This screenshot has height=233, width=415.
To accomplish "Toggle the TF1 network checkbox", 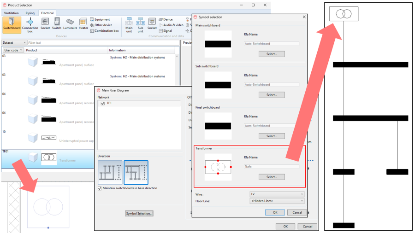I will coord(103,103).
